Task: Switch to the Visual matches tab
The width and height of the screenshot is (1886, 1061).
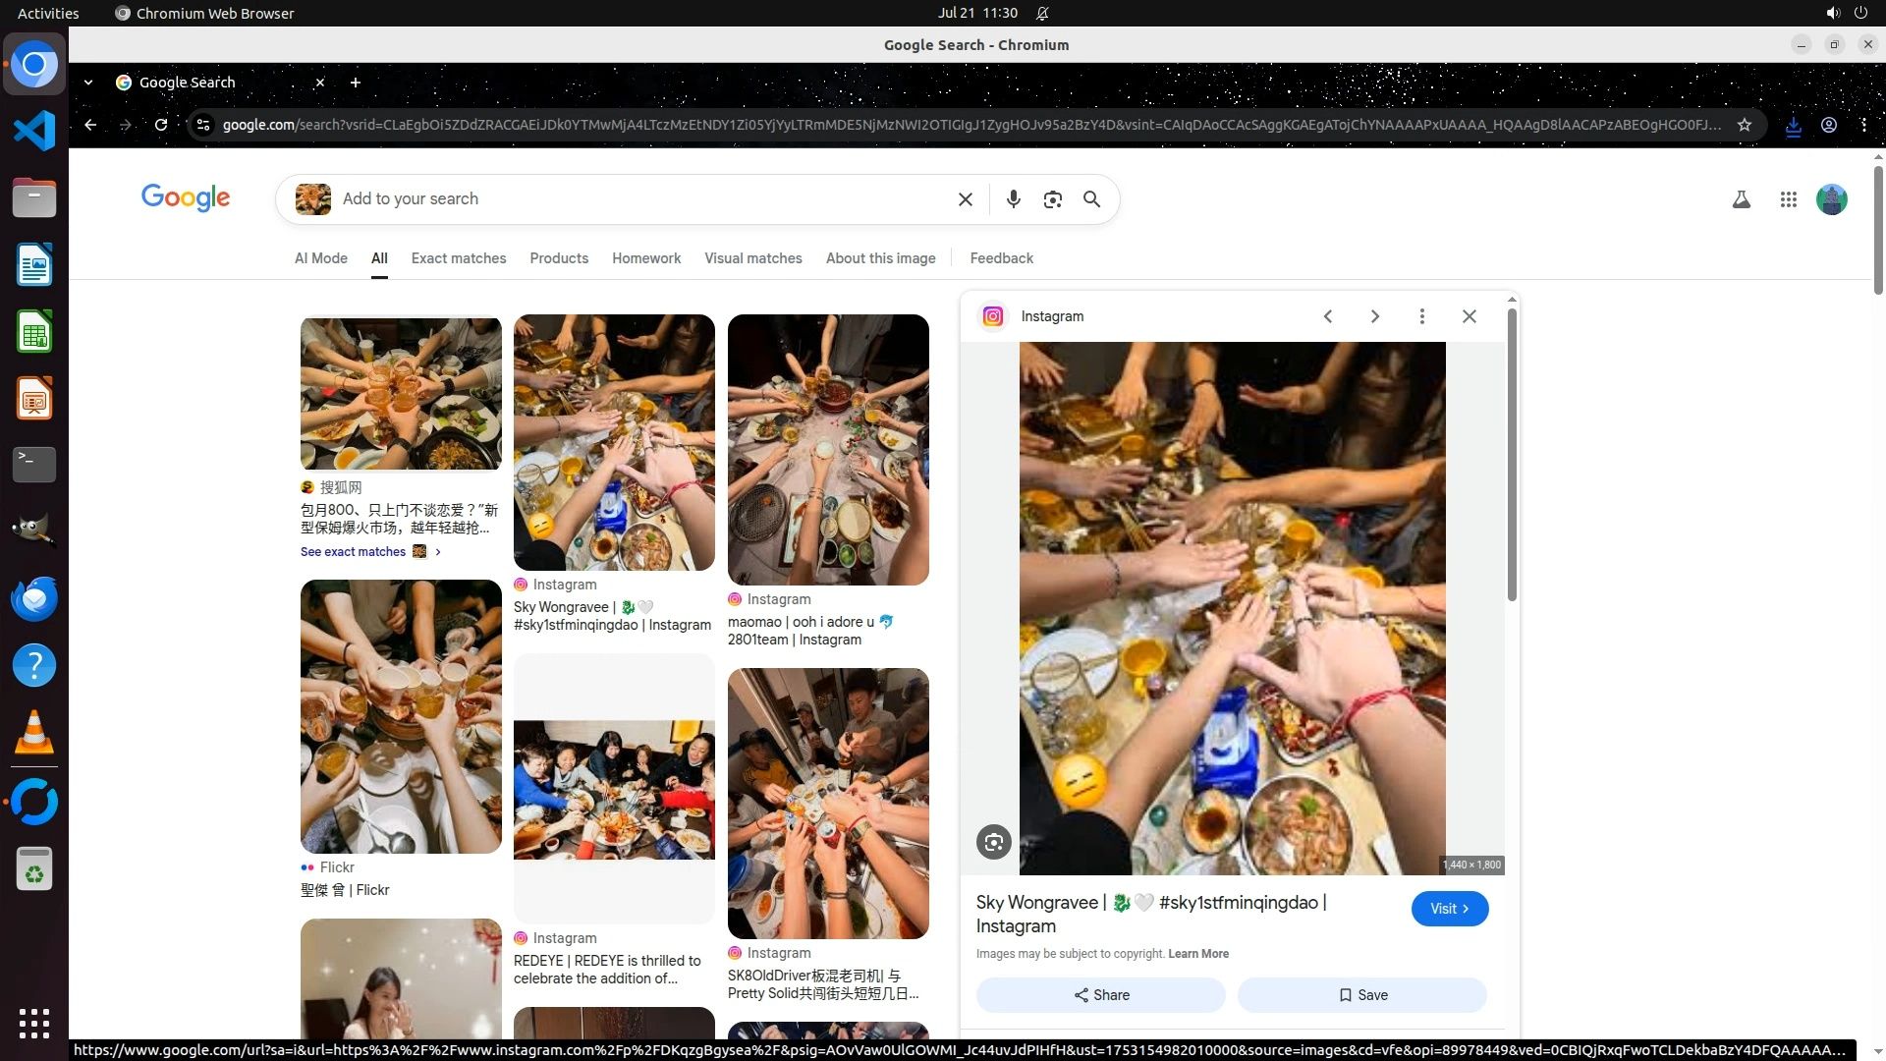Action: coord(752,258)
